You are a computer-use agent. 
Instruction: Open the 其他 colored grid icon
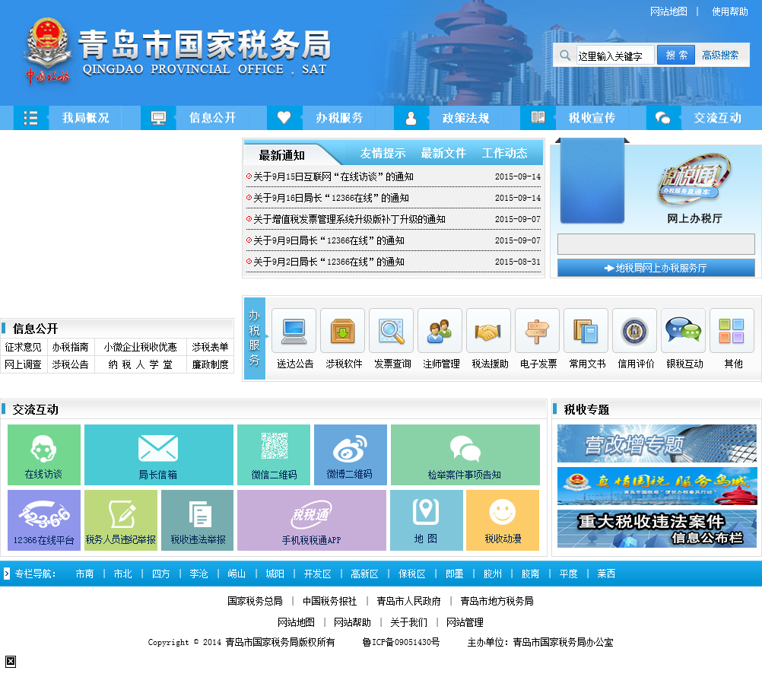click(x=732, y=330)
